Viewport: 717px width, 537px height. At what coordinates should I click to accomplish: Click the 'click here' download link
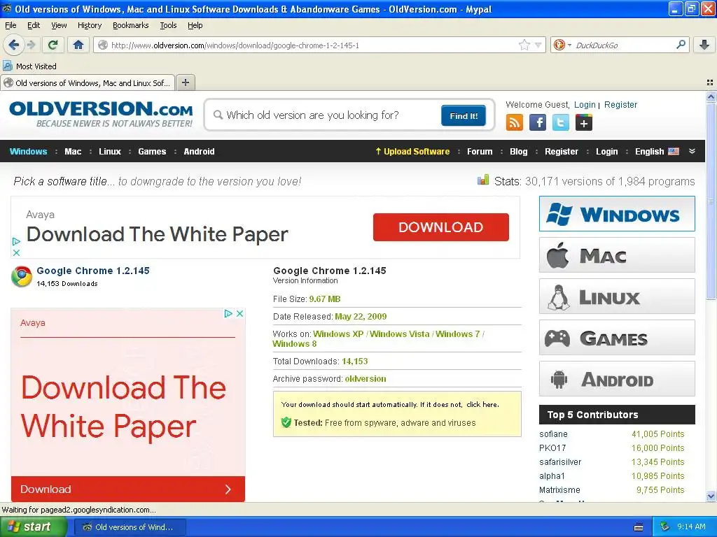(482, 405)
